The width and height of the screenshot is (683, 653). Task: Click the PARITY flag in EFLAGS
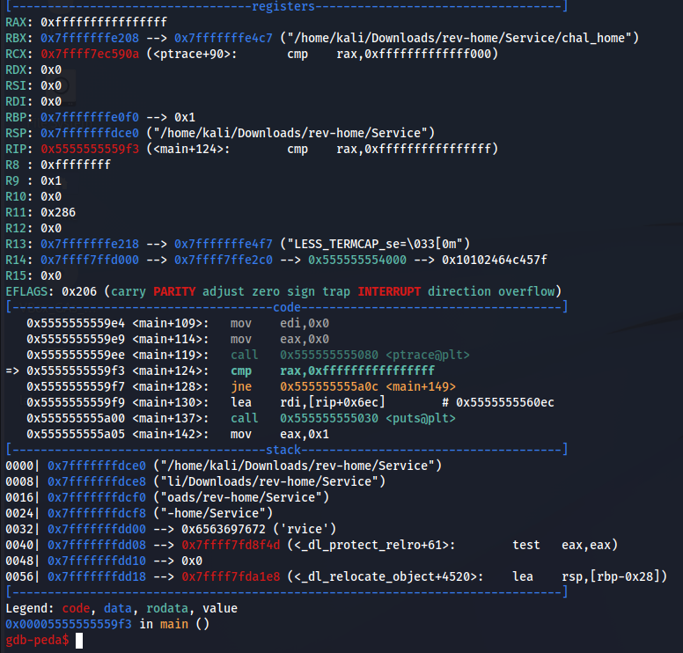click(x=174, y=291)
